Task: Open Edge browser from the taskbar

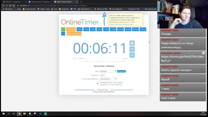Action: 40,114
